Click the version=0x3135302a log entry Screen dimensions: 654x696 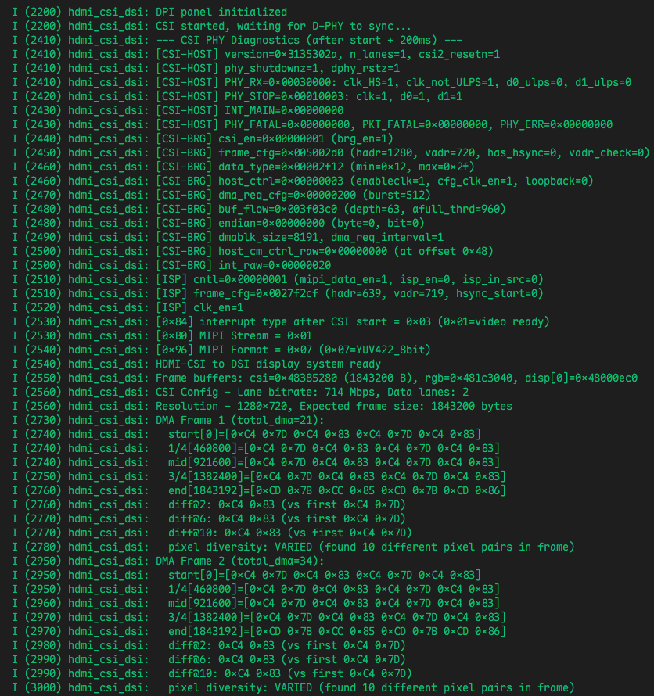[x=256, y=55]
